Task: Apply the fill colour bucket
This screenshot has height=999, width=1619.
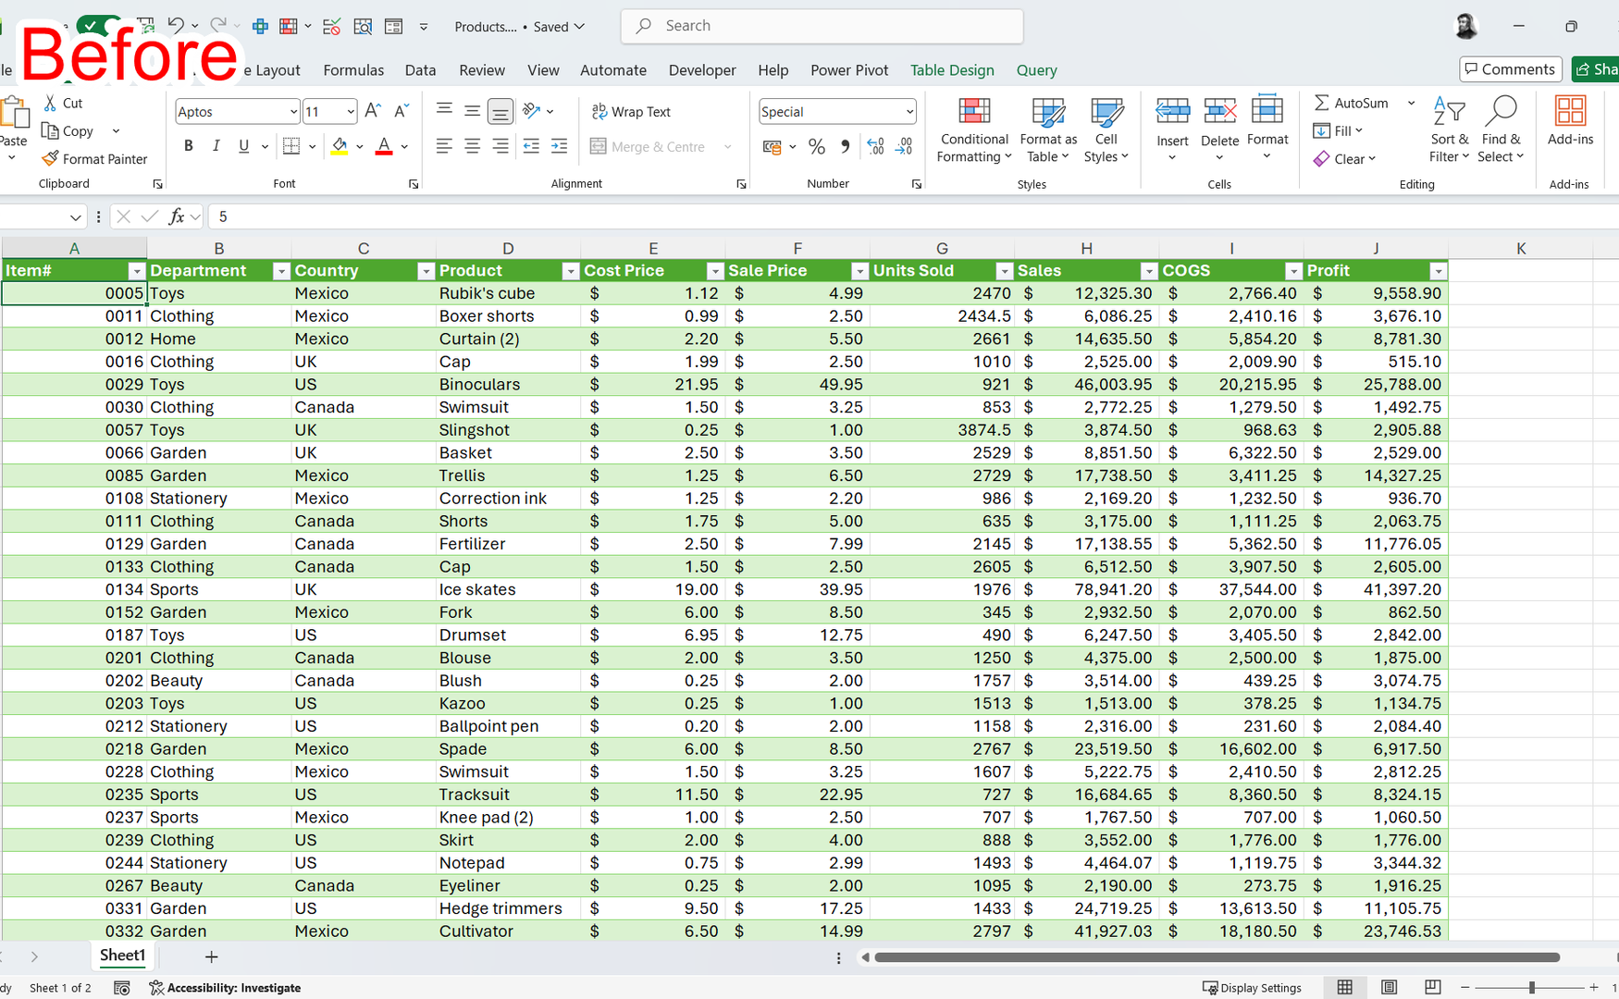Action: point(340,146)
